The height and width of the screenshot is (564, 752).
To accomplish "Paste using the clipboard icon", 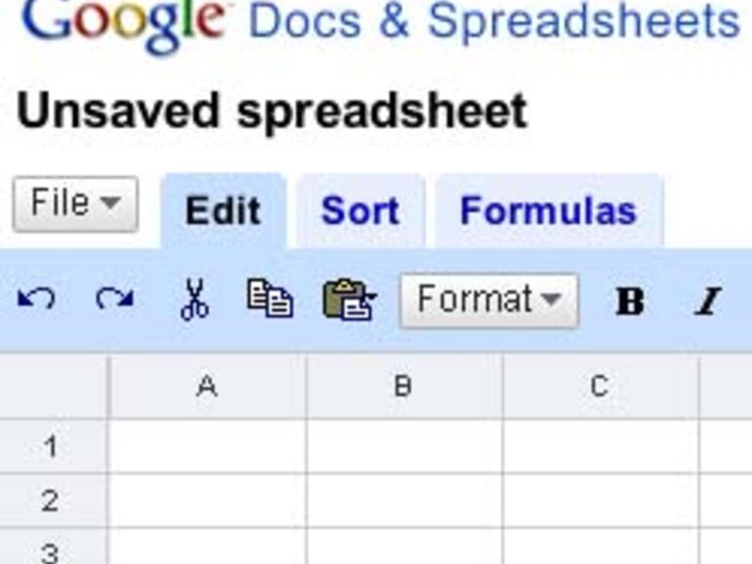I will pos(349,300).
